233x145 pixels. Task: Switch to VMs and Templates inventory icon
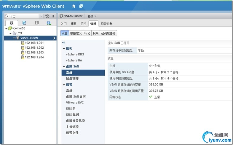24,23
